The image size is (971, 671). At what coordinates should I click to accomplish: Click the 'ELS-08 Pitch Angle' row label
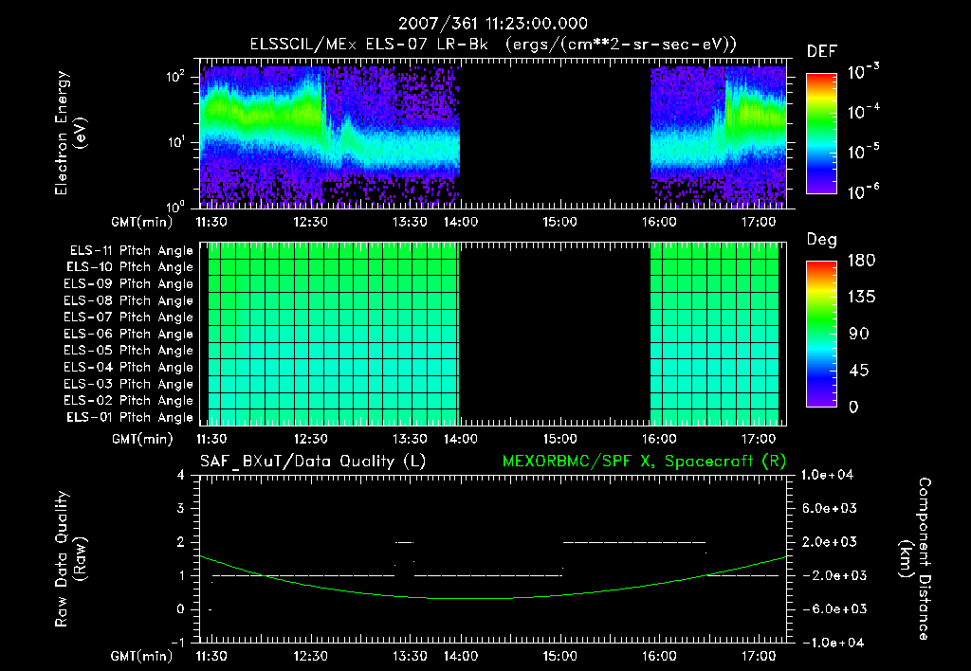pyautogui.click(x=129, y=300)
